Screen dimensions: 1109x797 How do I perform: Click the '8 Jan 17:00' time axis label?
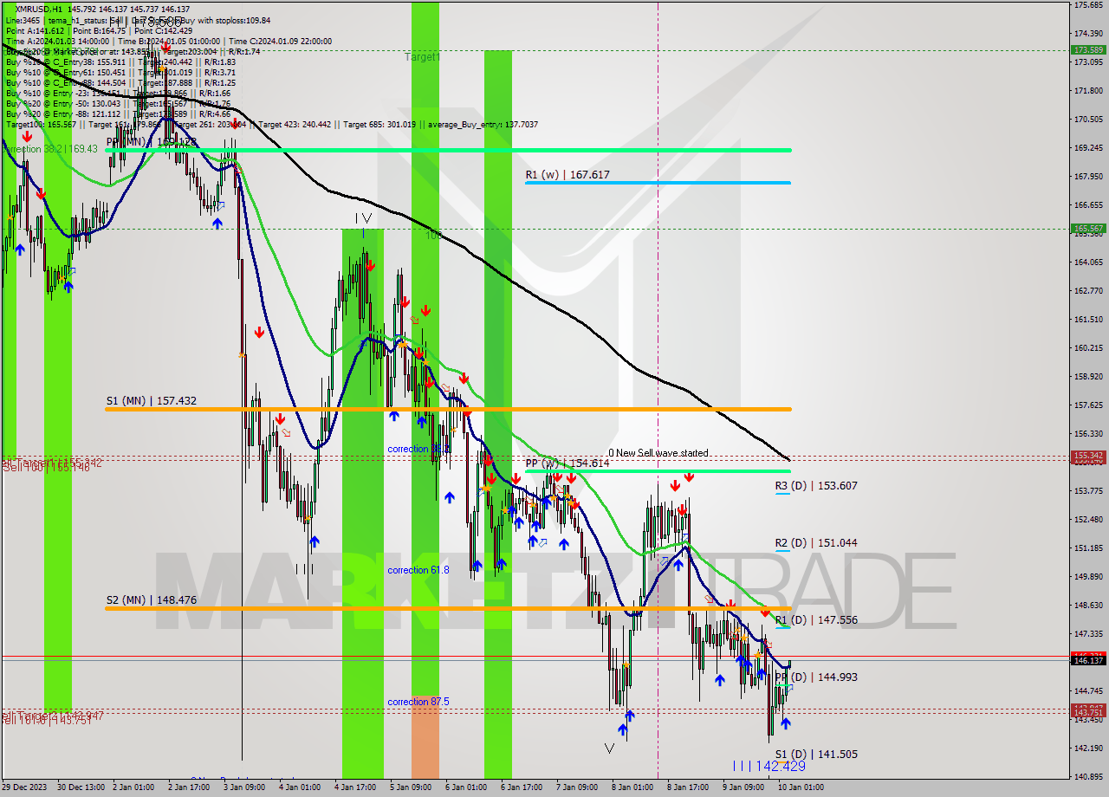coord(689,787)
